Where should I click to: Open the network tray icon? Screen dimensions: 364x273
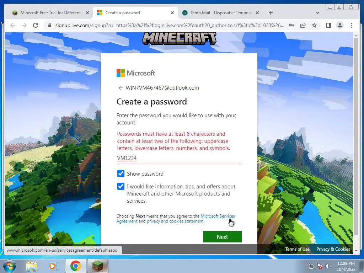click(x=311, y=266)
